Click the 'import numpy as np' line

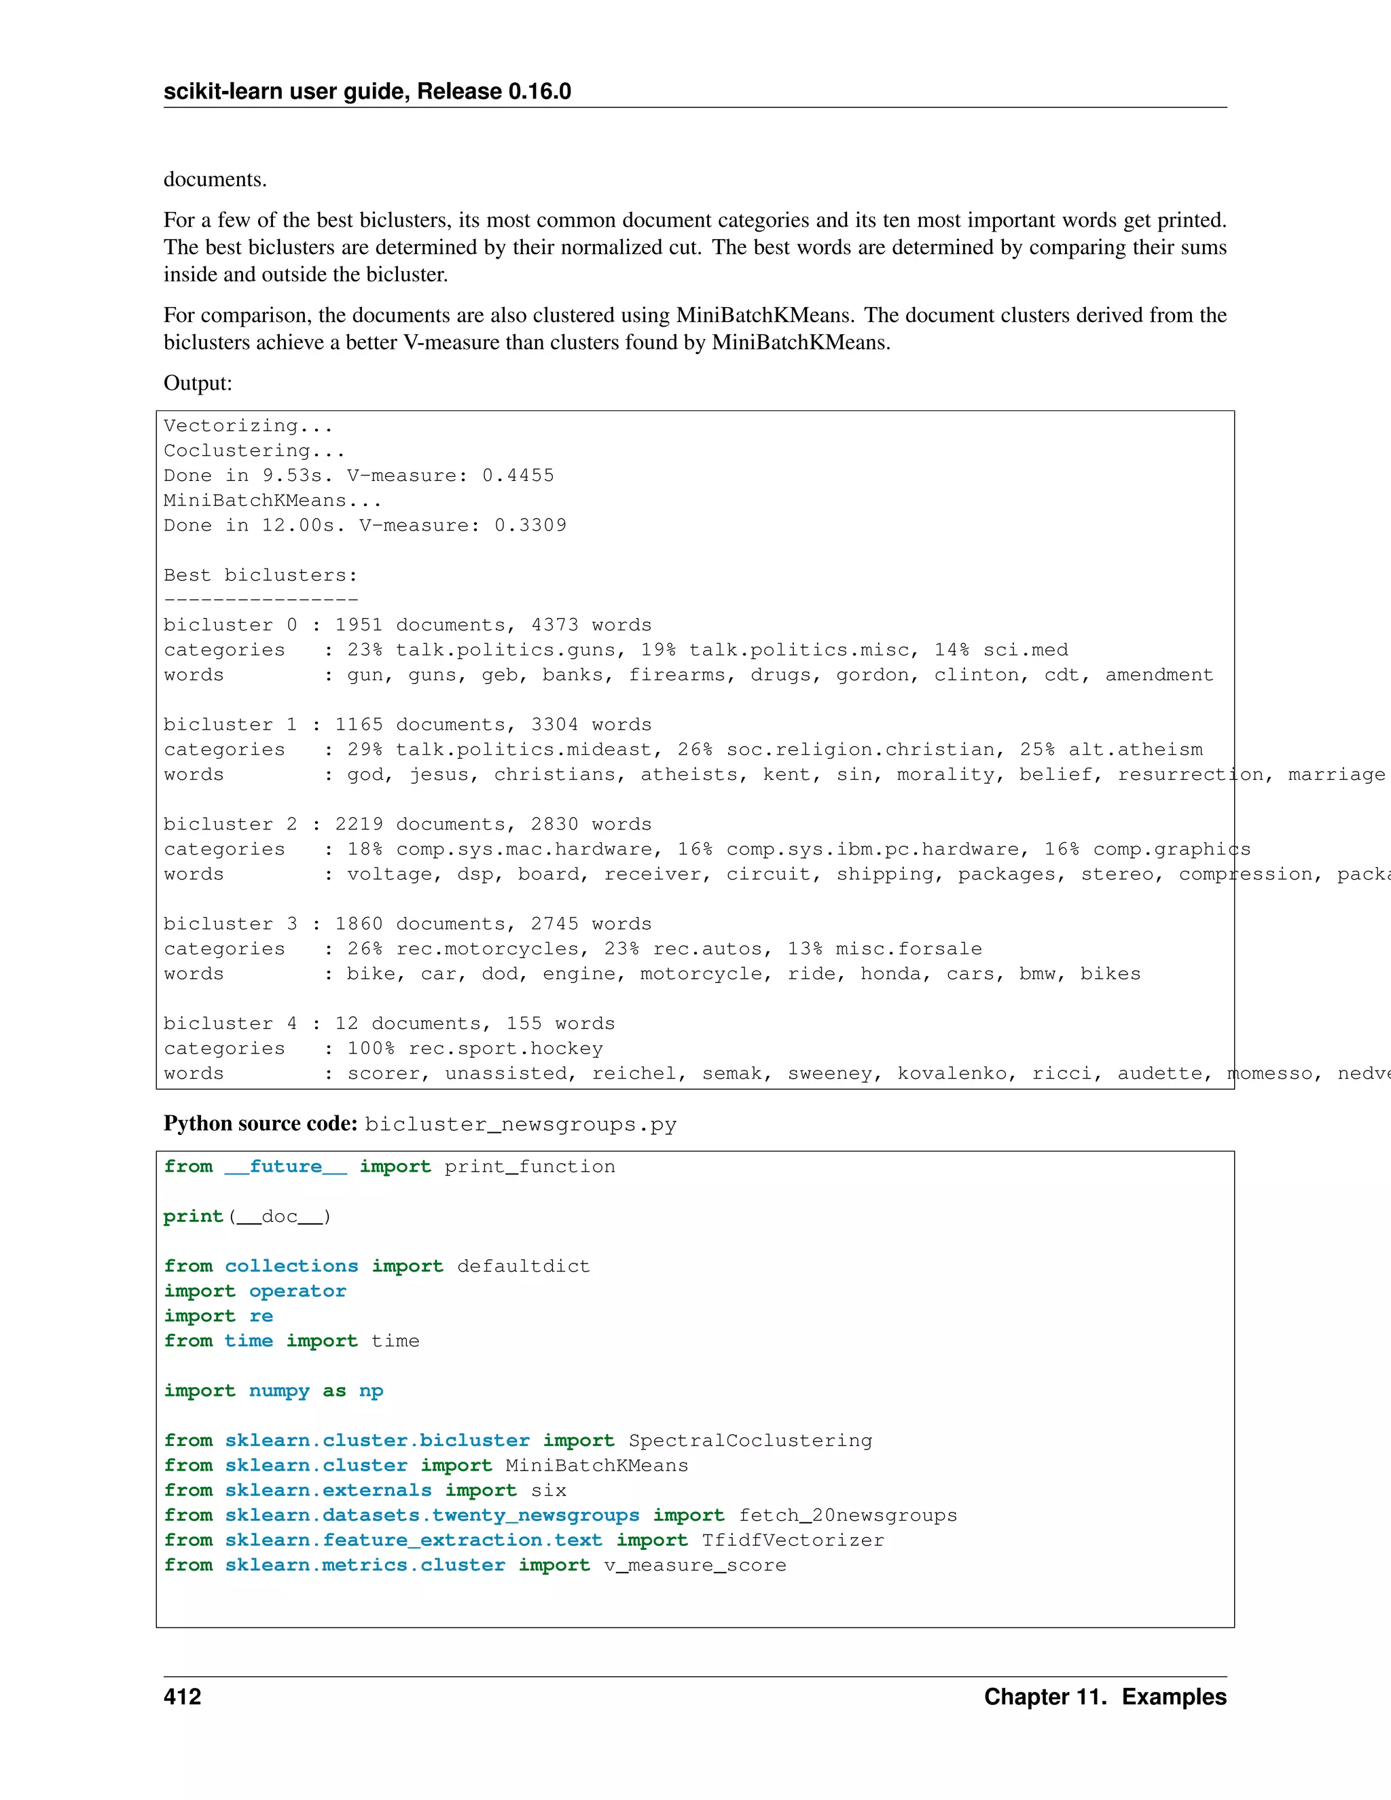click(x=273, y=1391)
